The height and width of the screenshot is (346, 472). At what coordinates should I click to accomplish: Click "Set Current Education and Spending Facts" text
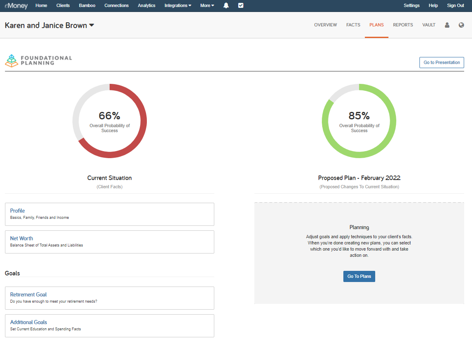click(x=46, y=329)
